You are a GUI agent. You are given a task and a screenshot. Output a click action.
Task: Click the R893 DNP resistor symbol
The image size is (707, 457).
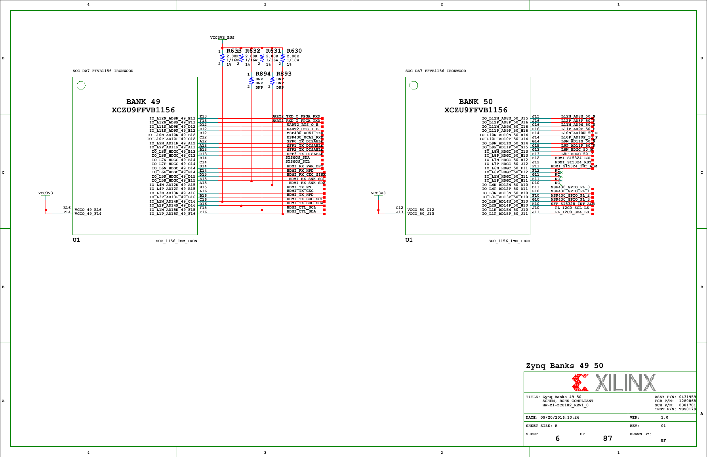tap(272, 81)
